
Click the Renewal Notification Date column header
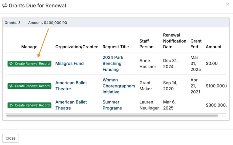tap(175, 41)
